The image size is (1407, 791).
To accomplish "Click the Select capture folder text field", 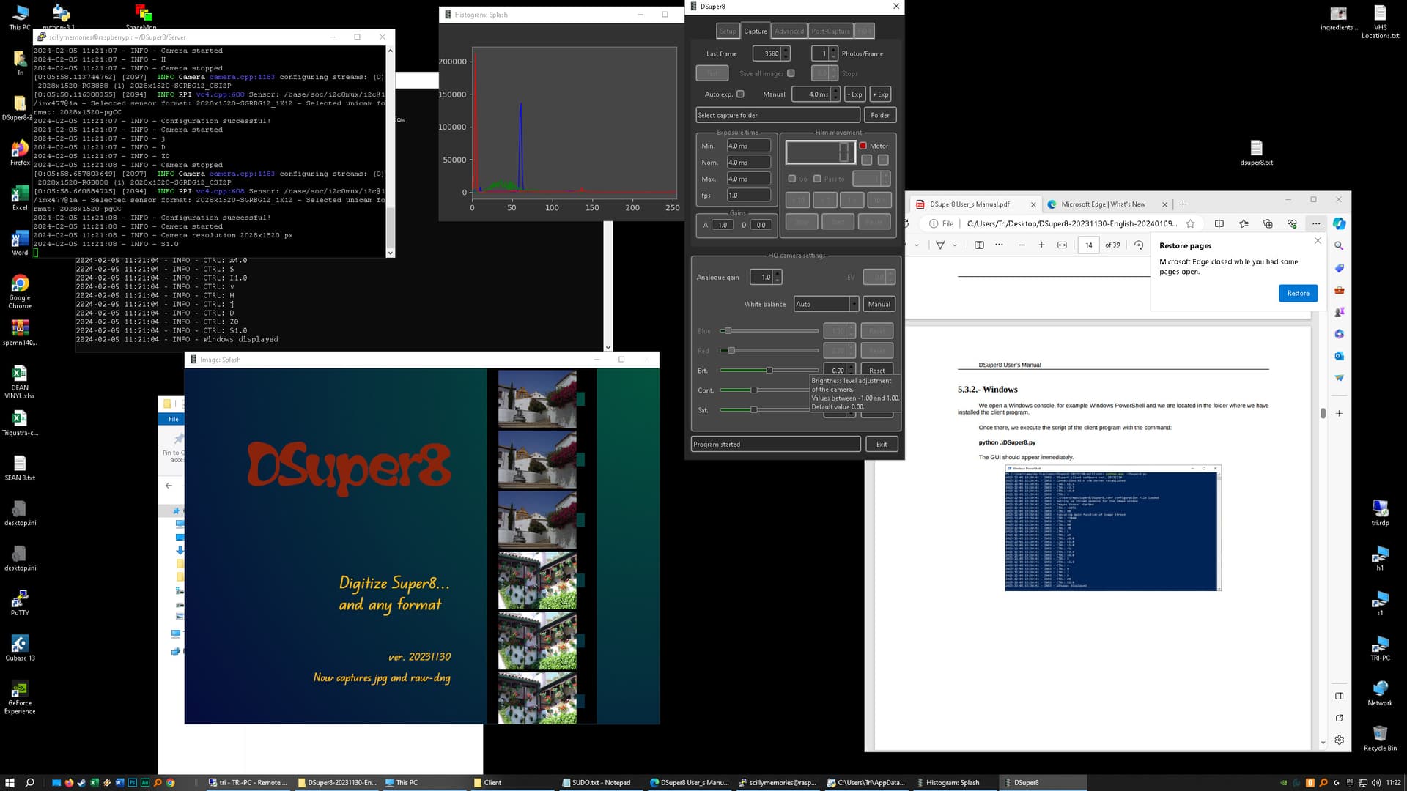I will [778, 115].
